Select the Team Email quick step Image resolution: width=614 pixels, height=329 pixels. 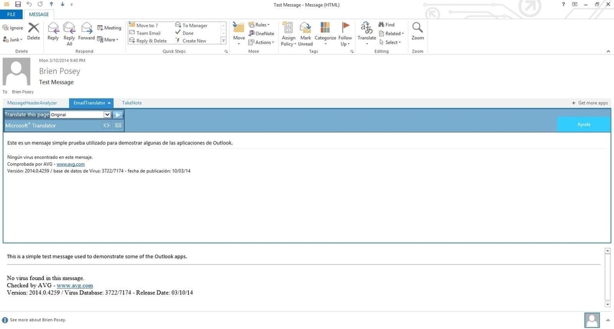point(145,33)
